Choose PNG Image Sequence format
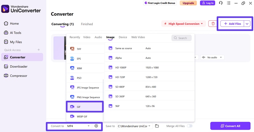Screen dimensions: 254x132 pos(85,97)
